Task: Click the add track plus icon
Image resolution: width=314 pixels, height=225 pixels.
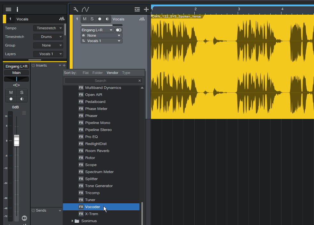Action: coord(146,9)
